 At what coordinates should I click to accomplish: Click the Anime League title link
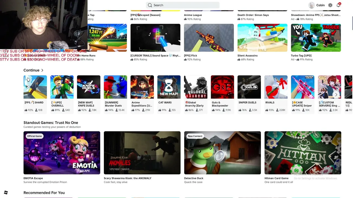coord(193,15)
